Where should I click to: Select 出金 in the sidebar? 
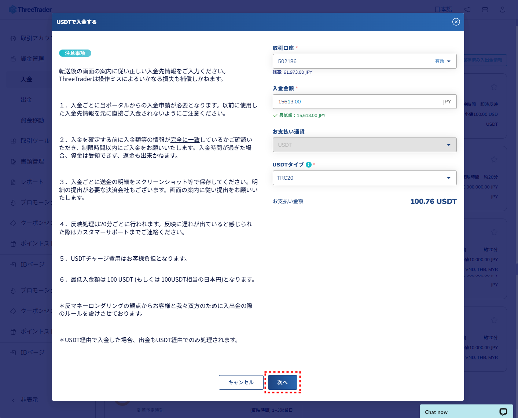tap(26, 100)
